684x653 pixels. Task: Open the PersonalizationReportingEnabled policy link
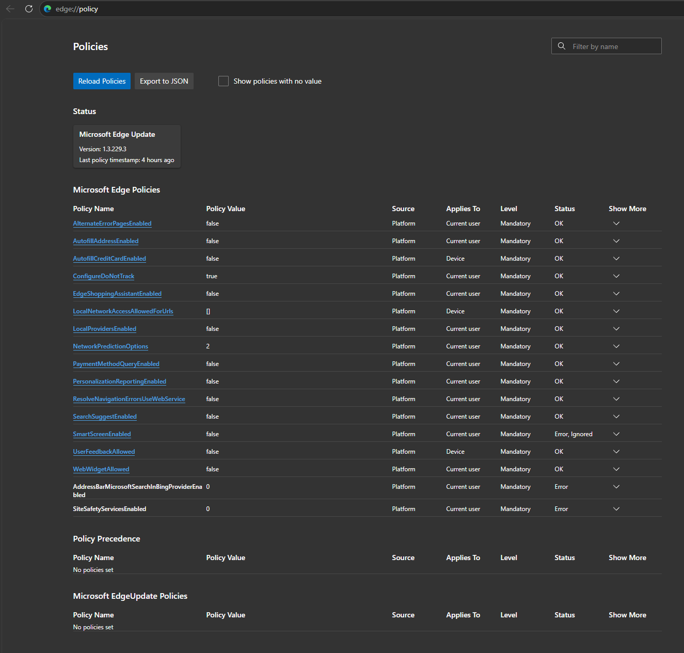point(120,381)
